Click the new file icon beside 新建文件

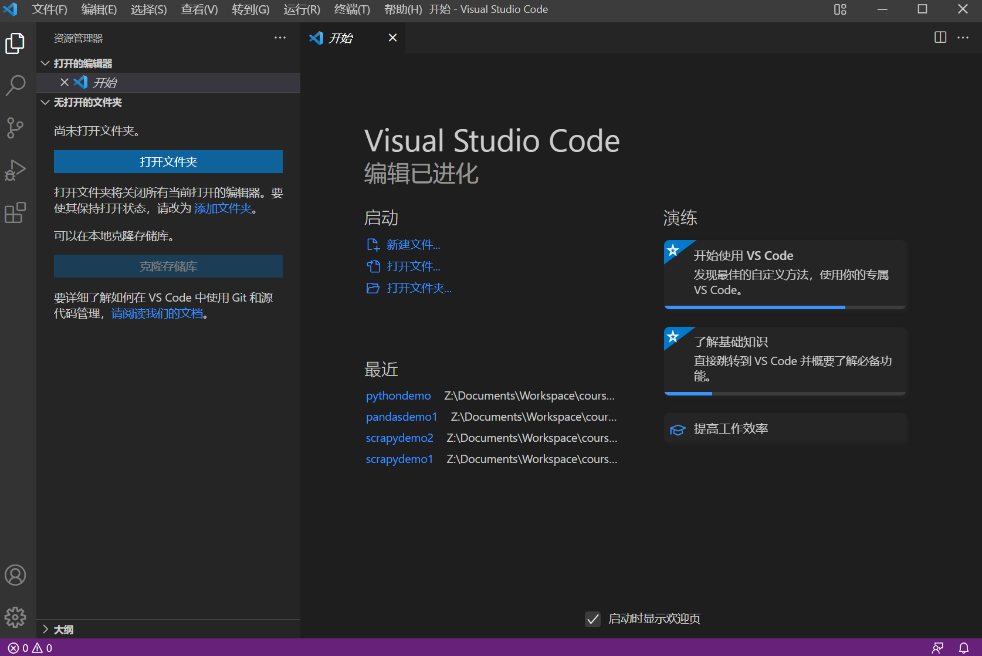tap(373, 245)
